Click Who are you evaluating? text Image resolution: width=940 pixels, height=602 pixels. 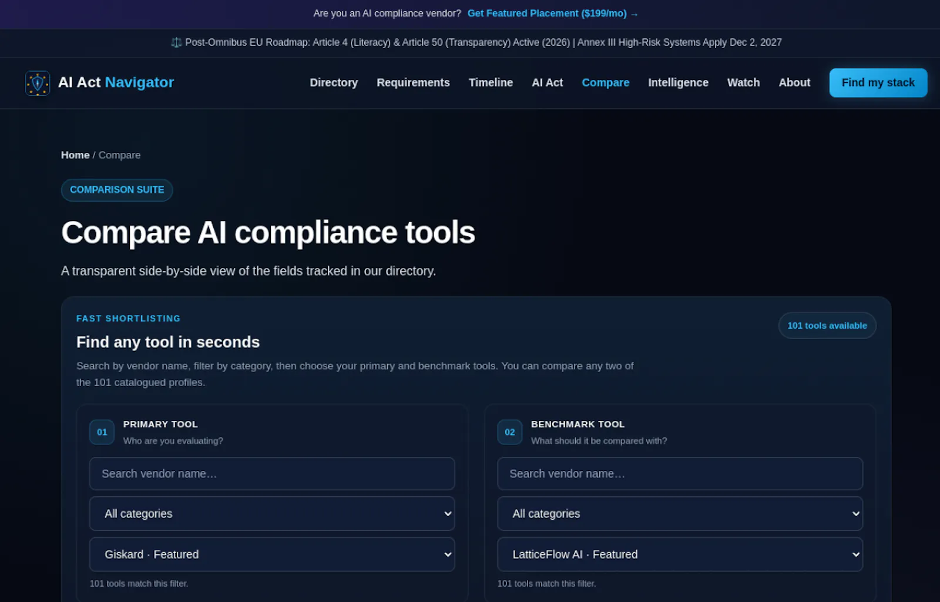[x=173, y=441]
